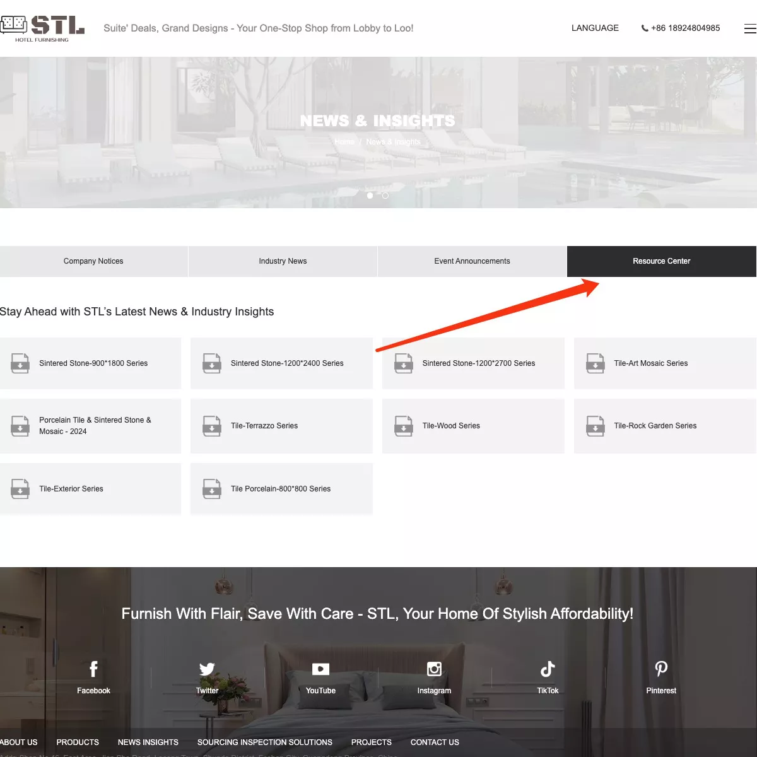Click News & Insights breadcrumb link
The height and width of the screenshot is (757, 757).
click(x=393, y=142)
